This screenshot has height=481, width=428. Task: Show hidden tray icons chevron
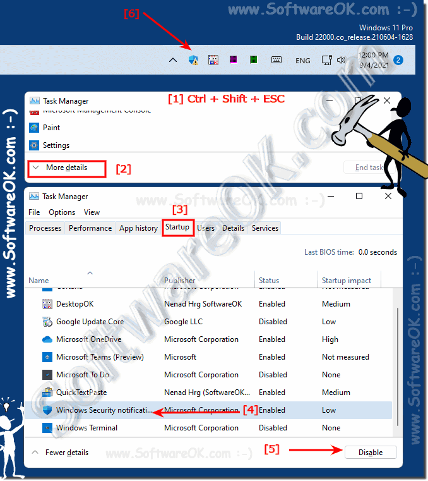[x=173, y=60]
